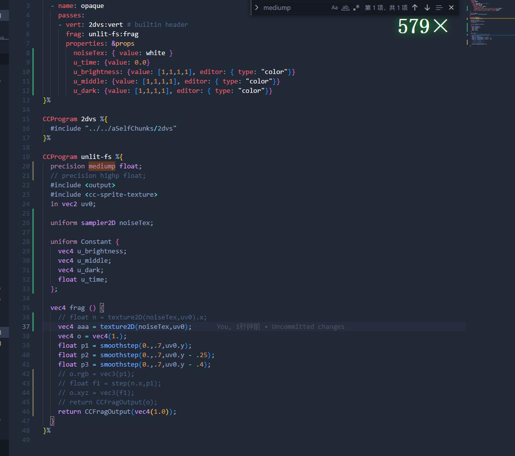This screenshot has width=515, height=456.
Task: Click 'vert: 2dvs:vert' text
Action: click(94, 25)
